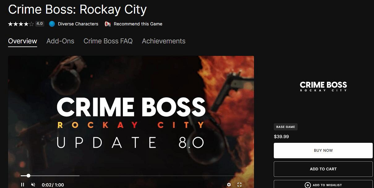Select the Achievements tab
The width and height of the screenshot is (374, 188).
pyautogui.click(x=164, y=41)
